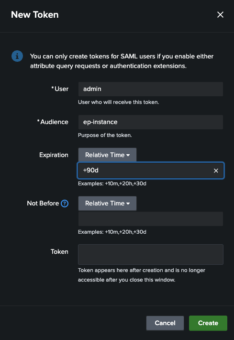Select the Audience field with ep-instance

[151, 122]
